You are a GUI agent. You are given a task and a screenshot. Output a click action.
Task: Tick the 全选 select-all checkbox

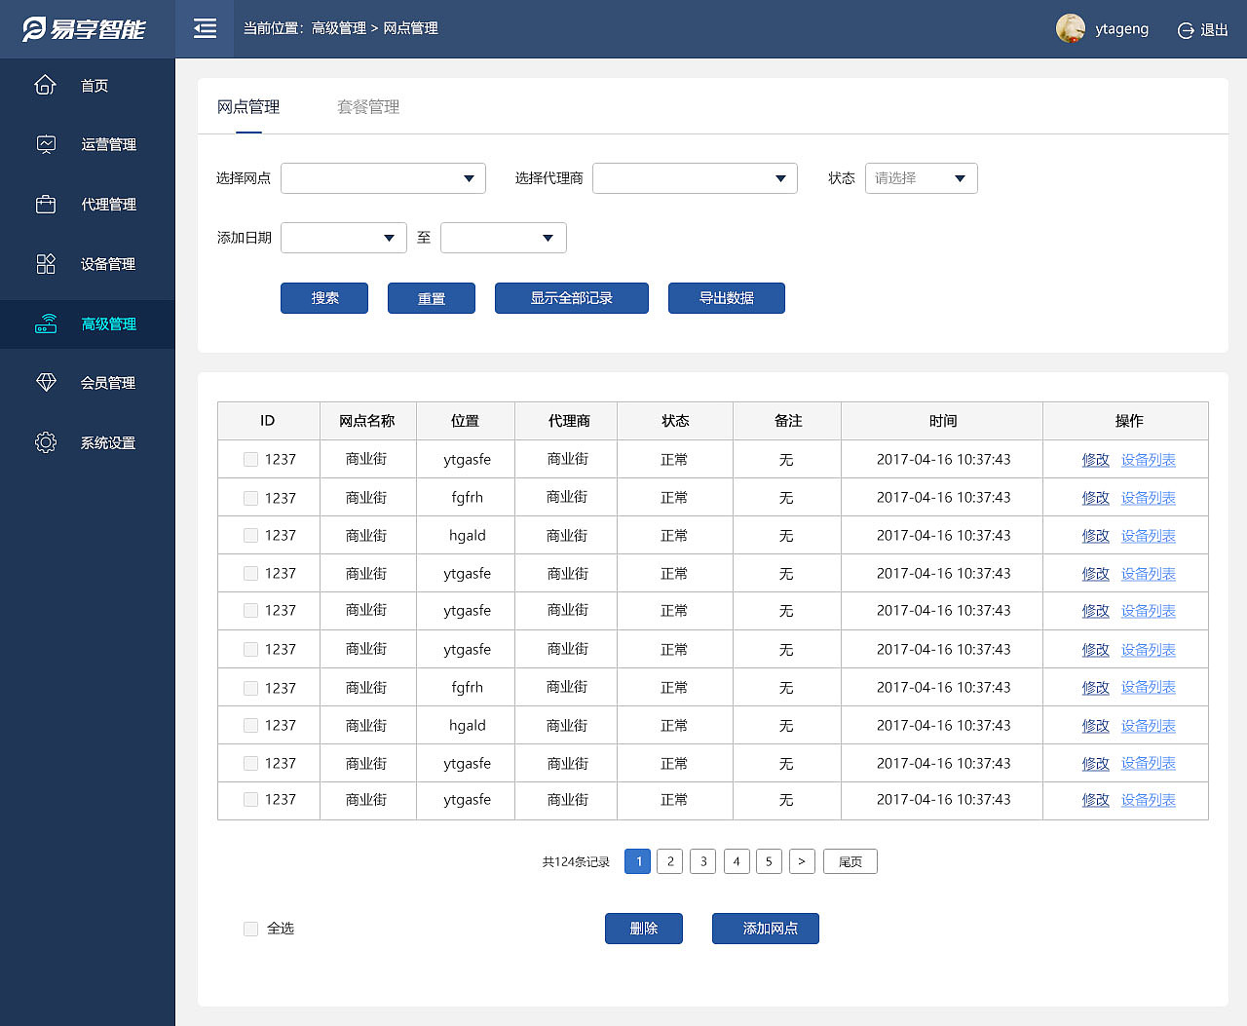(x=250, y=929)
